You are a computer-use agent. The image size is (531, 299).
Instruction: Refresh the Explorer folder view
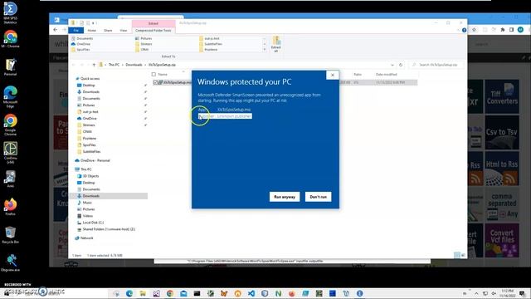[401, 65]
